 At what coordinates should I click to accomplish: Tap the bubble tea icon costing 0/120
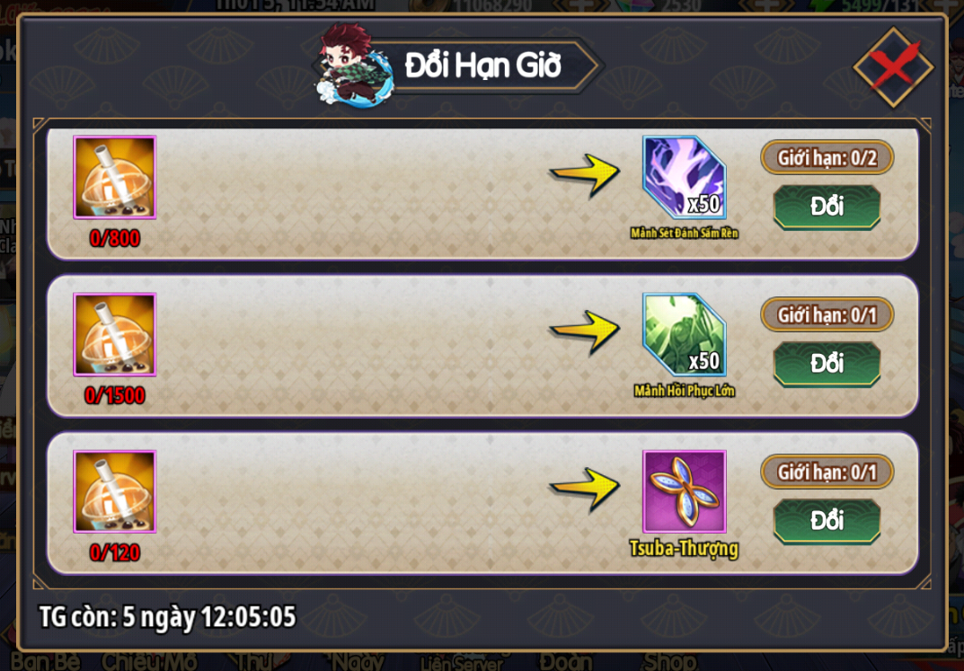coord(114,491)
